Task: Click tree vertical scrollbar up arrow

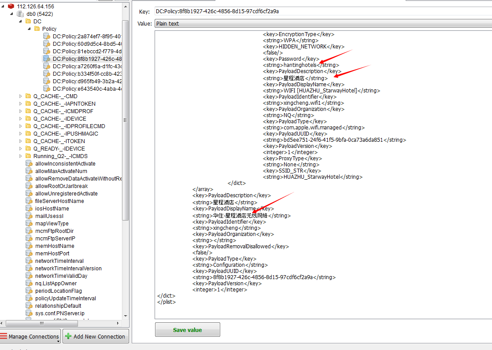Action: click(x=126, y=7)
